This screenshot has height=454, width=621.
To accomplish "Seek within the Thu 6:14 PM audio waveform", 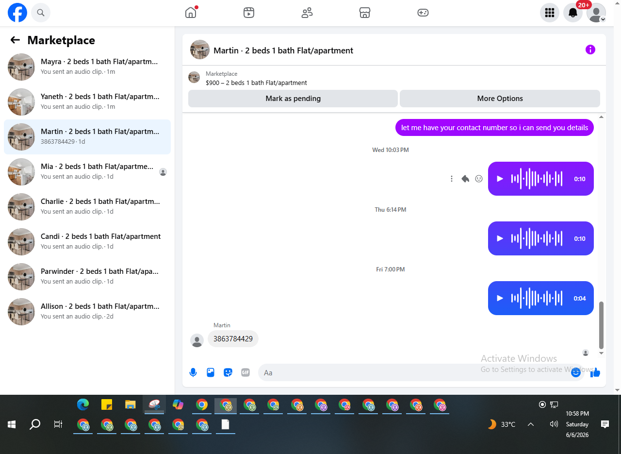I will (537, 238).
